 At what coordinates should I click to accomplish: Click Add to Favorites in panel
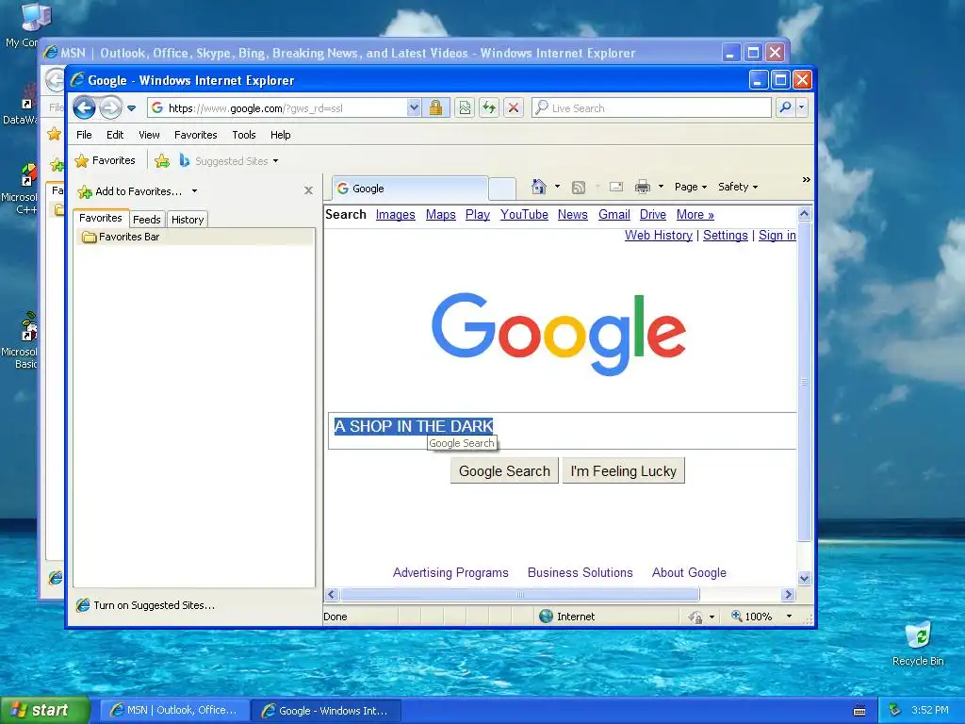(x=130, y=191)
